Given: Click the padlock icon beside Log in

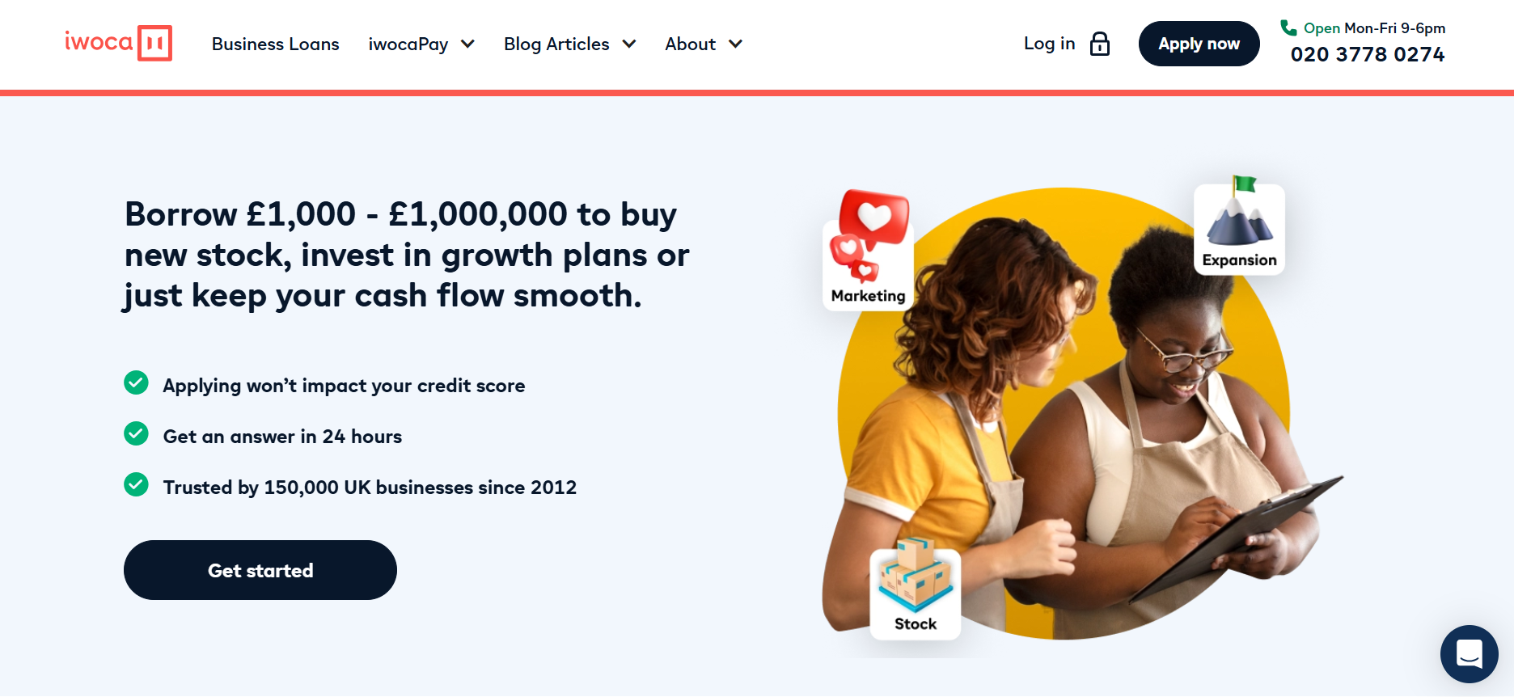Looking at the screenshot, I should [1100, 44].
